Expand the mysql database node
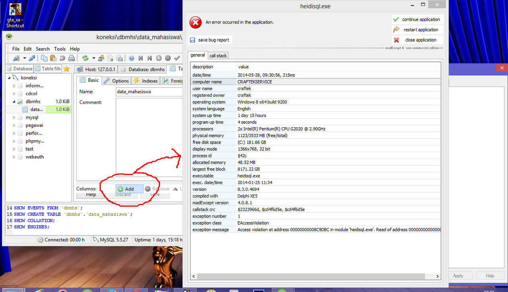This screenshot has width=508, height=292. (x=14, y=117)
